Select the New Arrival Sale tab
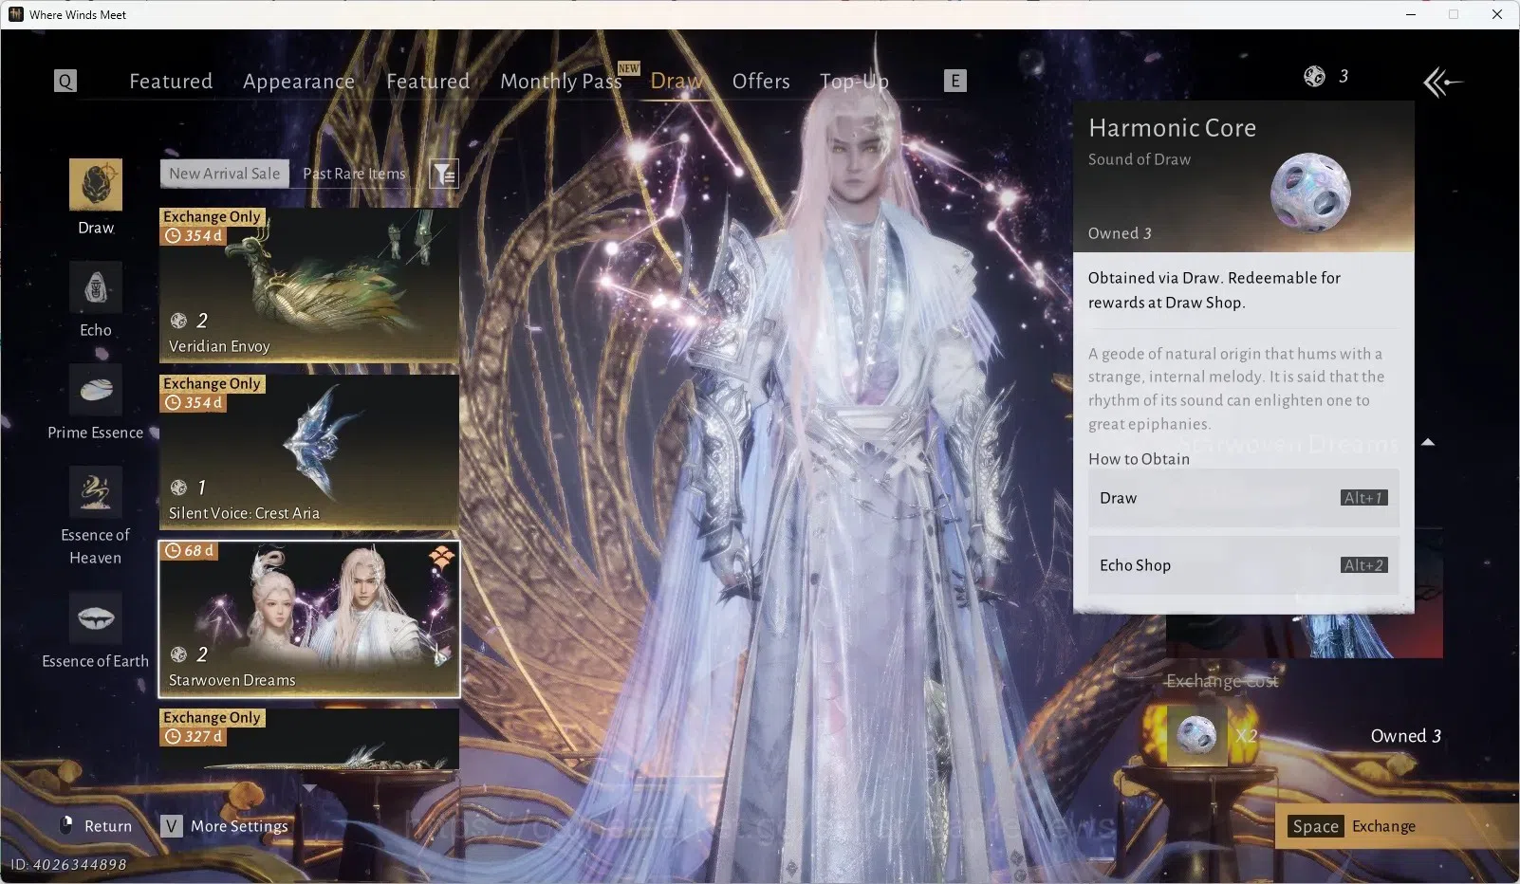1520x884 pixels. pos(225,174)
